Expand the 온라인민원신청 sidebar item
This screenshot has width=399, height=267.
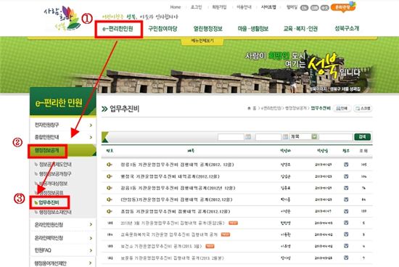pos(63,225)
